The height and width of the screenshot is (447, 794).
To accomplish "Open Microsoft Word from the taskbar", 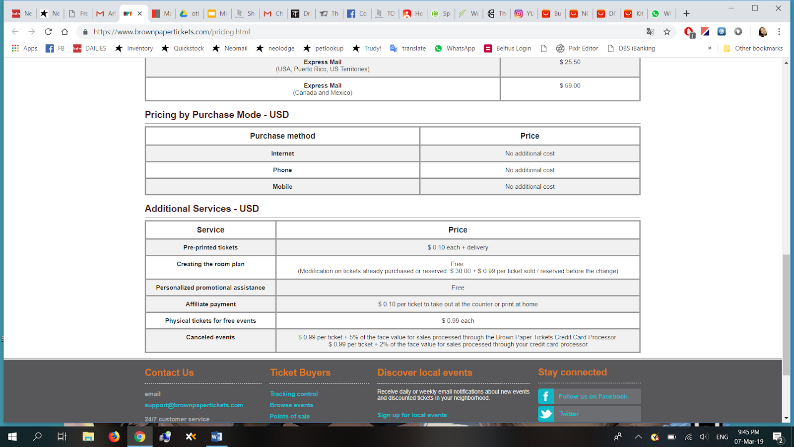I will coord(216,437).
